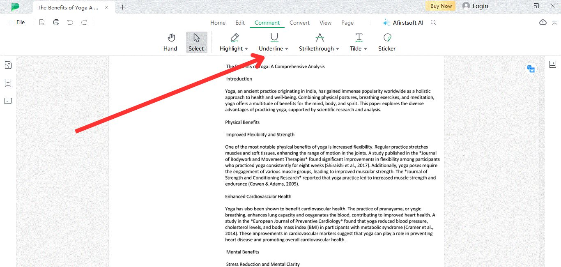
Task: Expand the Highlight dropdown arrow
Action: 246,49
